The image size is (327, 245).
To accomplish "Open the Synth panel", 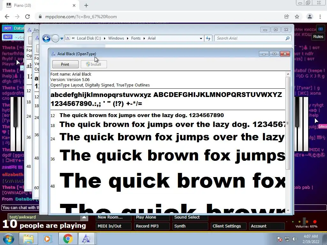I will tap(190, 226).
